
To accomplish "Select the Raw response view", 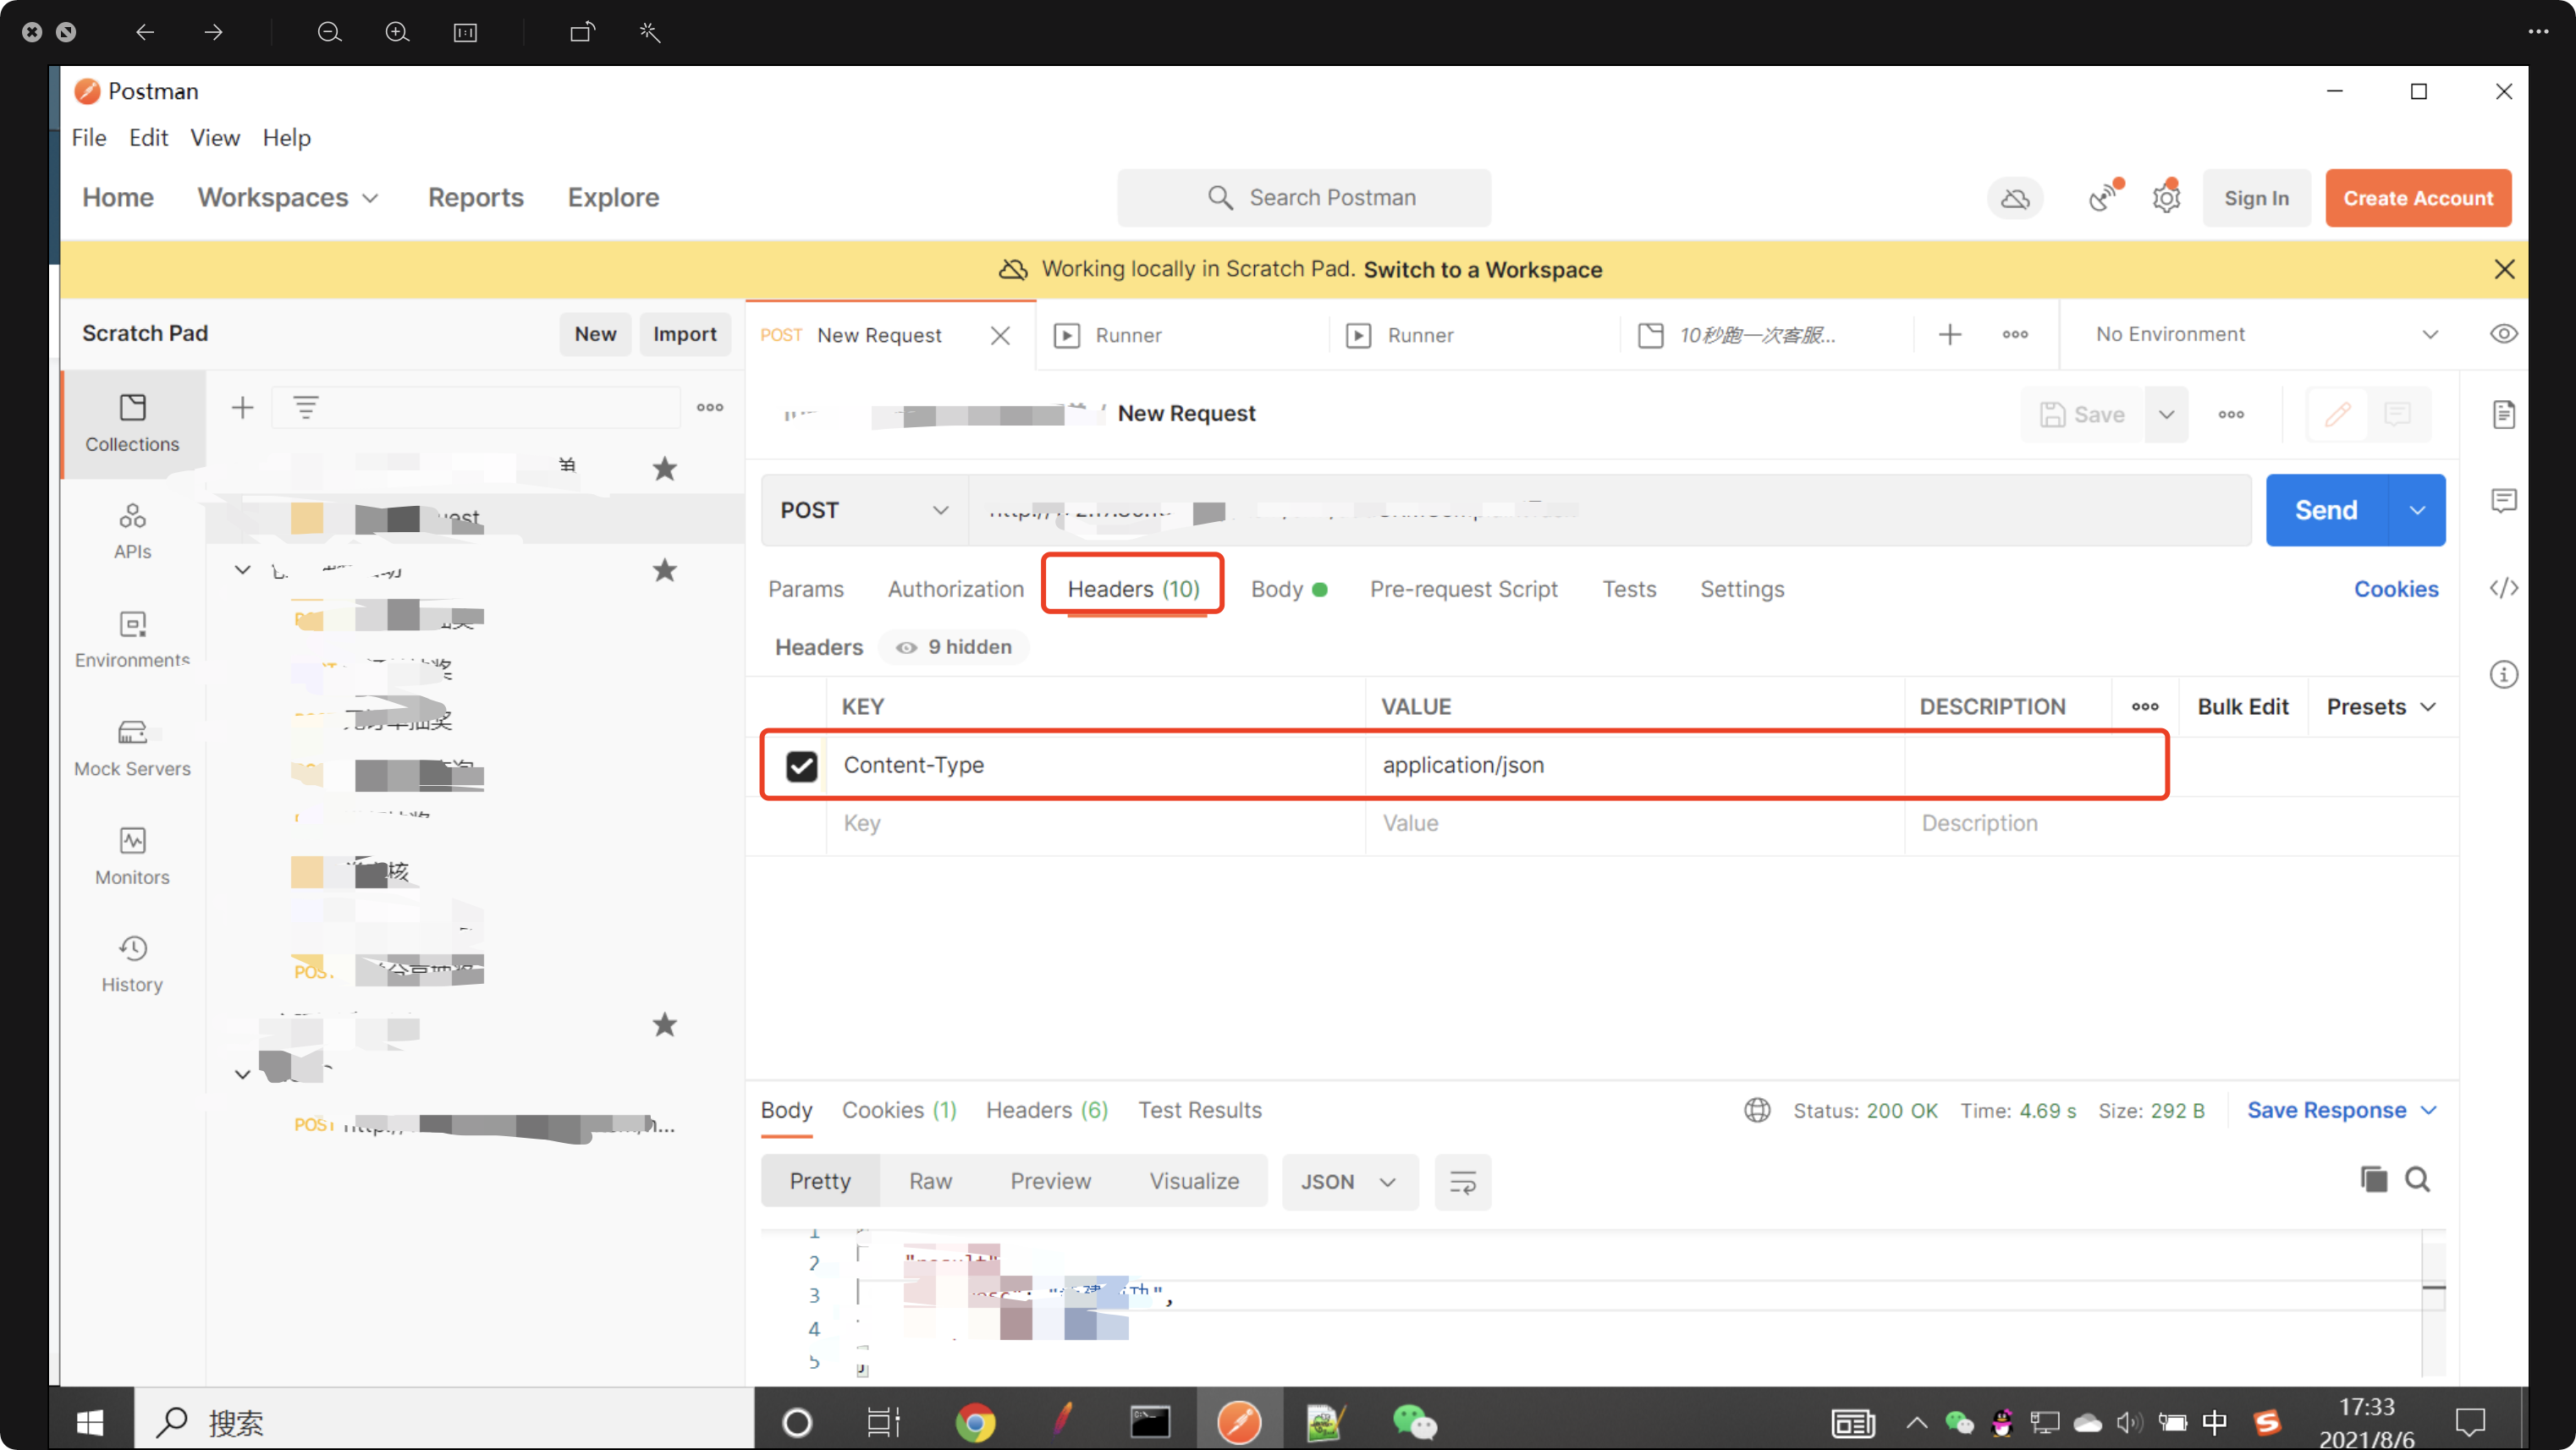I will pyautogui.click(x=930, y=1182).
